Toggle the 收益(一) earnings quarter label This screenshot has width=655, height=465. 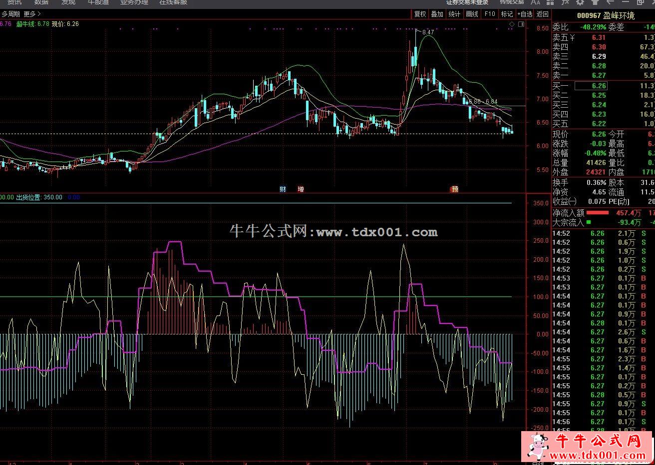coord(565,201)
